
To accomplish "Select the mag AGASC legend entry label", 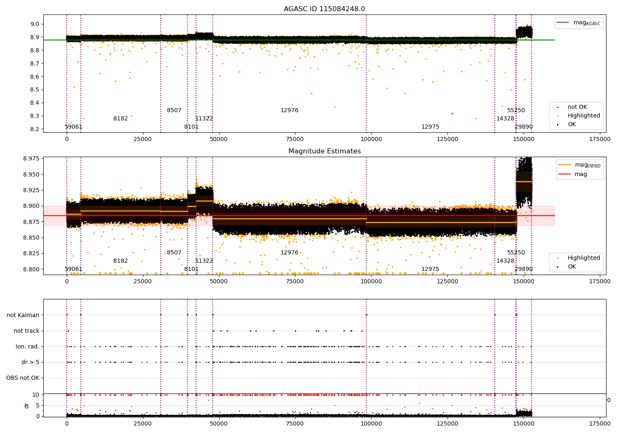I will point(587,23).
